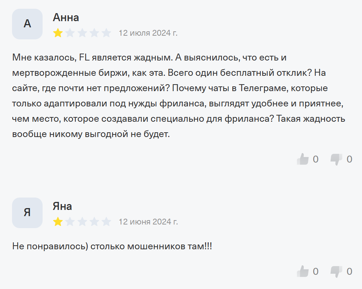Click the fourth star in Яна's rating row
362x289 pixels.
pyautogui.click(x=94, y=221)
